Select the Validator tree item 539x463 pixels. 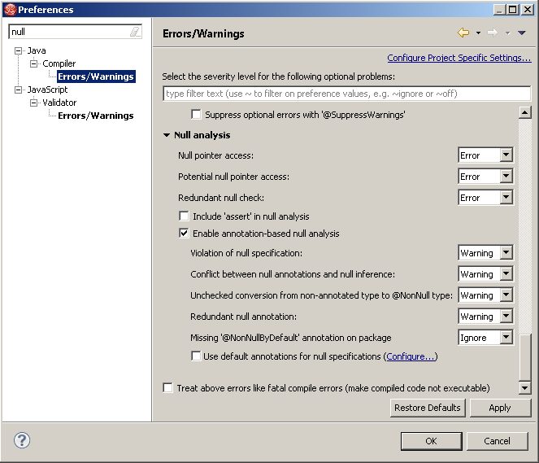[x=59, y=103]
